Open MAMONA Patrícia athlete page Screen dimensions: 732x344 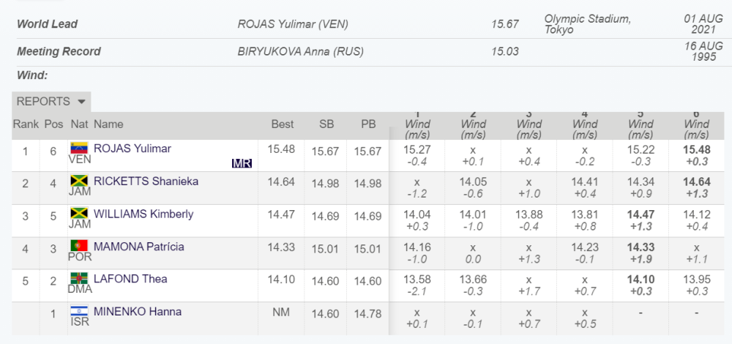click(x=139, y=247)
